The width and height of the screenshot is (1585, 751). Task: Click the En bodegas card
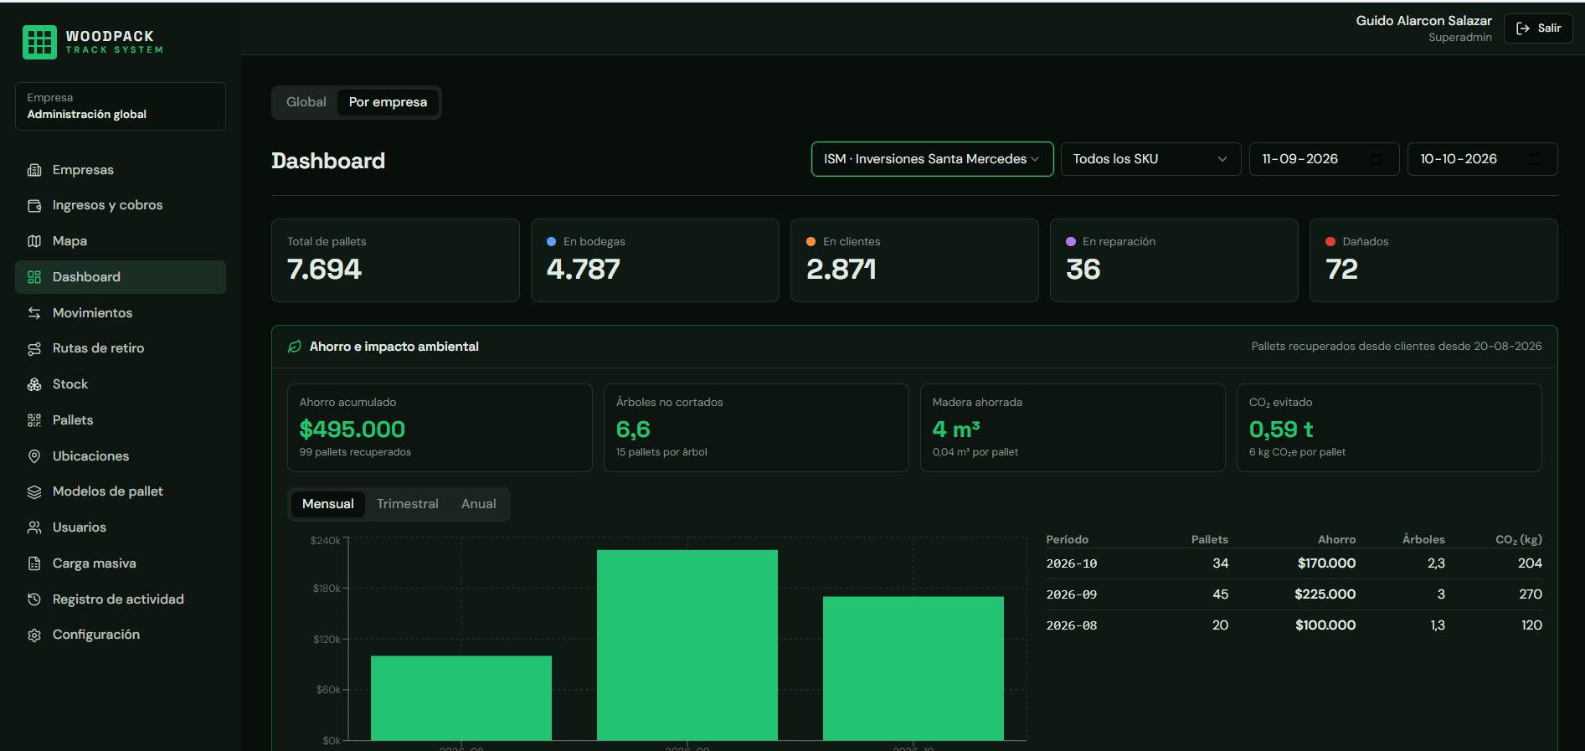pos(655,260)
